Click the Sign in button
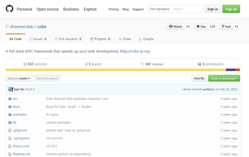Viewport: 249px width, 157px height. [x=213, y=9]
